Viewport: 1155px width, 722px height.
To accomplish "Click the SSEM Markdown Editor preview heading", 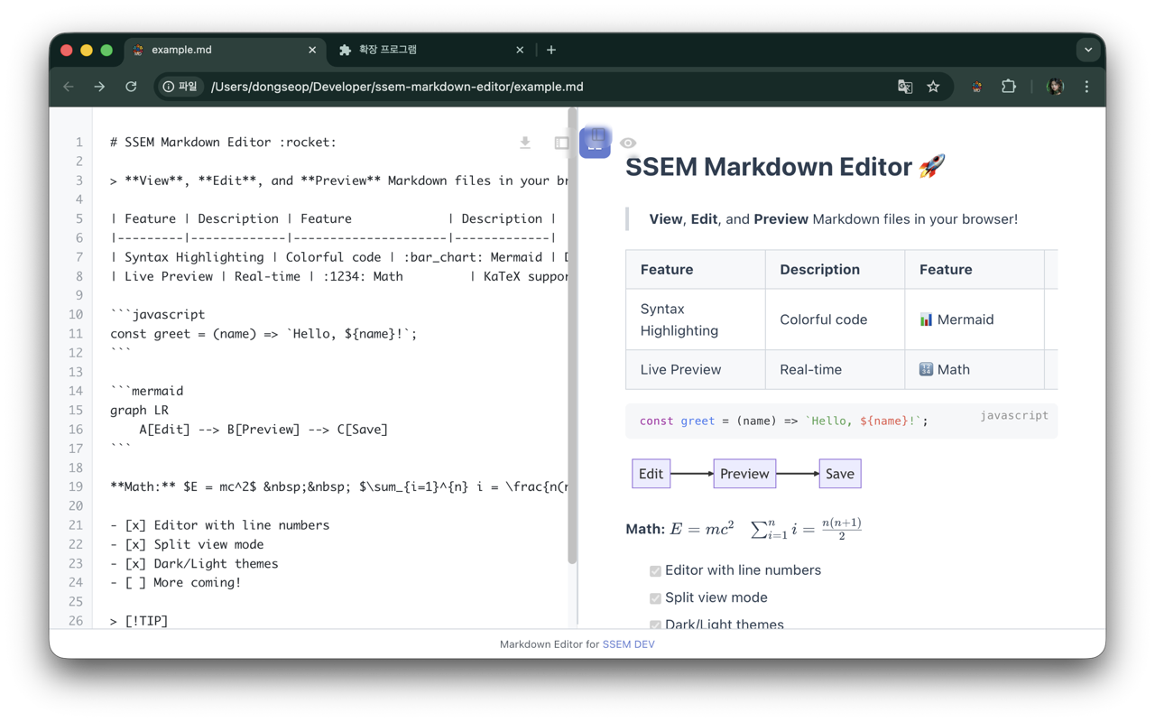I will [x=785, y=167].
